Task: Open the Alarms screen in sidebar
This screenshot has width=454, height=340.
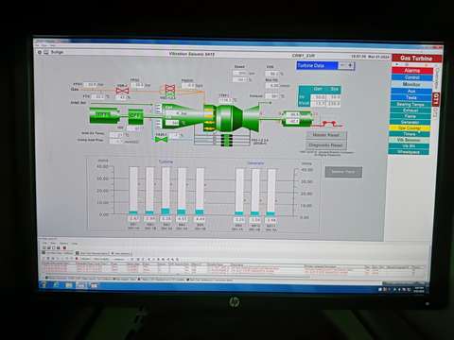Action: click(x=411, y=71)
